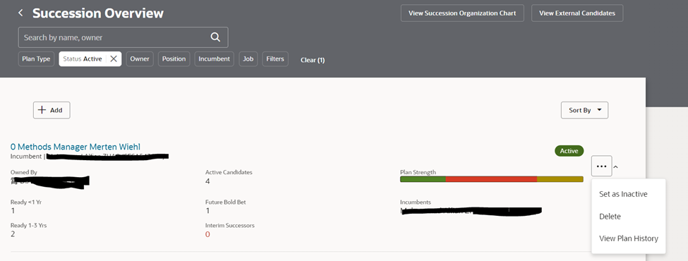Open the 0 Methods Manager Merten Wiehl plan
This screenshot has width=688, height=261.
(x=76, y=147)
